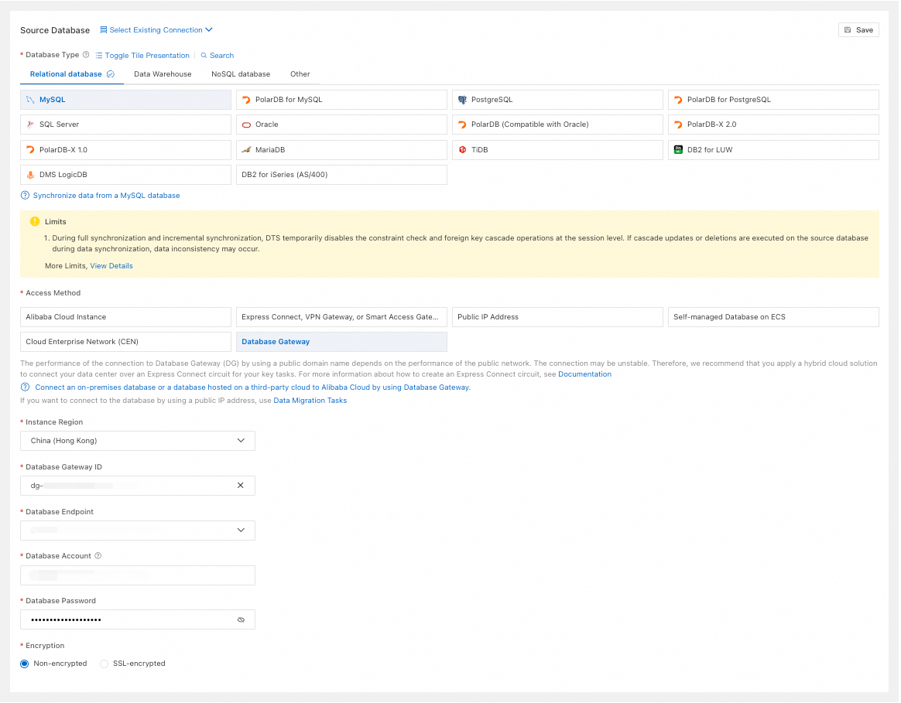
Task: Switch to Data Warehouse tab
Action: point(163,74)
